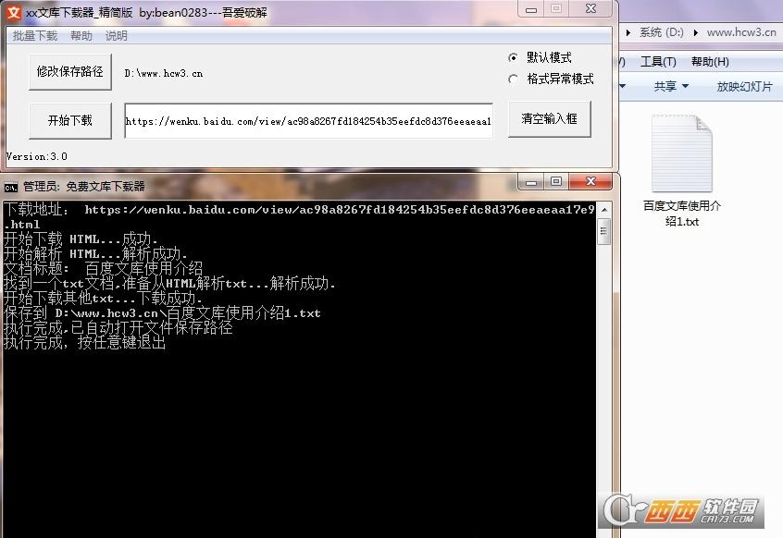Click 放映幻灯片 in Explorer toolbar
783x538 pixels.
(x=744, y=87)
